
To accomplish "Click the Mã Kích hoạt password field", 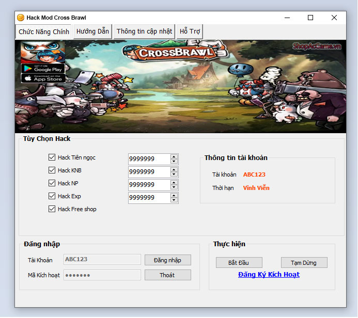I will point(102,275).
